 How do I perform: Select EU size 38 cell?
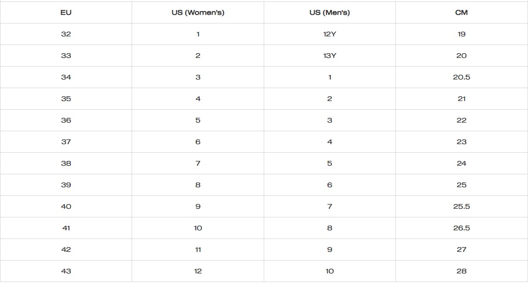[66, 163]
